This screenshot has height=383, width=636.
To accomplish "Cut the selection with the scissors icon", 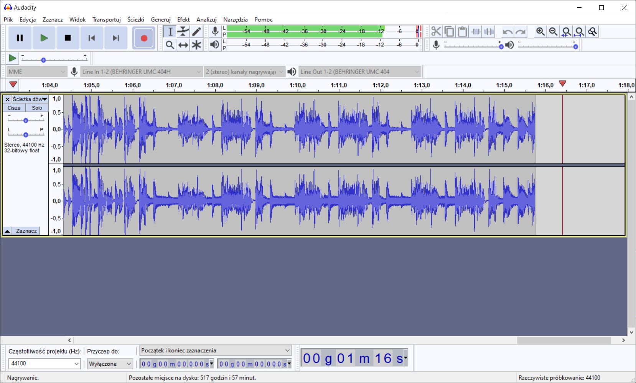I will [x=436, y=31].
